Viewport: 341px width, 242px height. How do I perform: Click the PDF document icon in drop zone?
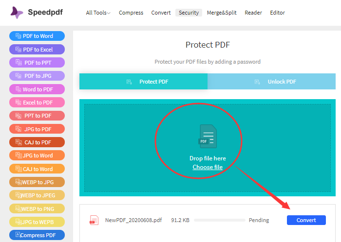point(208,136)
